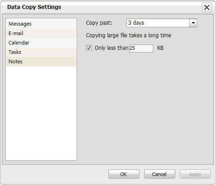
Task: Click the KB unit label
Action: pyautogui.click(x=160, y=48)
